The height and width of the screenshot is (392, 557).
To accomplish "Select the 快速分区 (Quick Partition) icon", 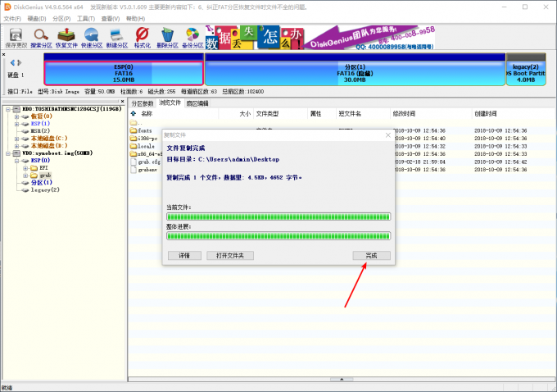I will point(91,36).
